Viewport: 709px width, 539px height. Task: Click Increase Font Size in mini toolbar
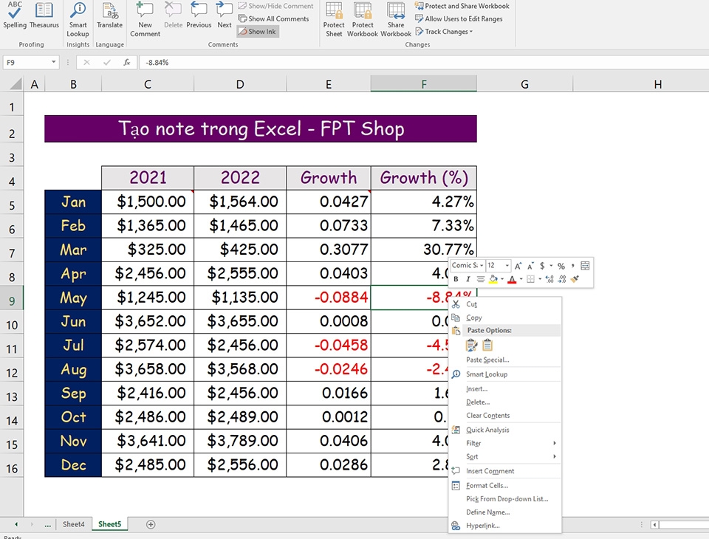(518, 266)
